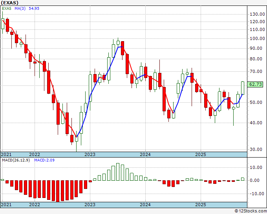Image resolution: width=267 pixels, height=214 pixels.
Task: Click the MACD(26,12,9) indicator label
Action: pos(16,160)
